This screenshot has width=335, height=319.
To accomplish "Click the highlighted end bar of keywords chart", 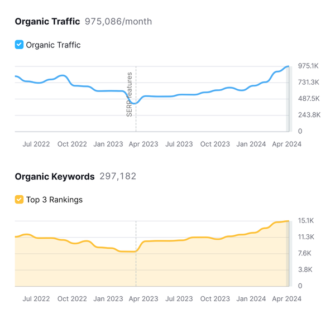I will [288, 254].
